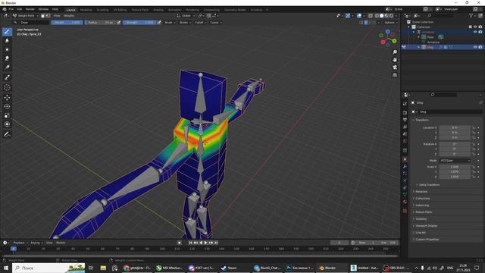Toggle Radius pressure sensitivity icon
This screenshot has height=273, width=485.
[118, 23]
